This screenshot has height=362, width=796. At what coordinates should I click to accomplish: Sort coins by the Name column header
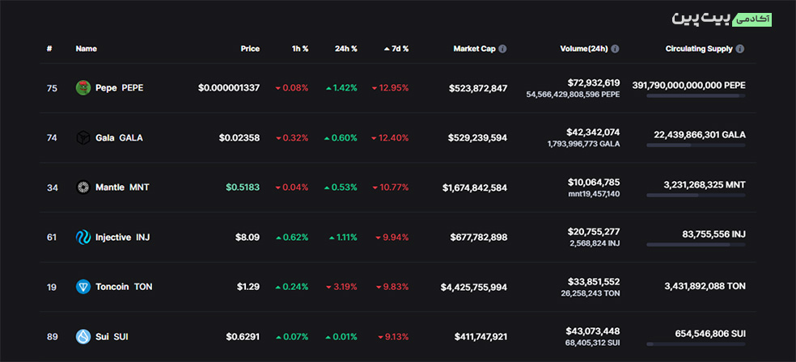[86, 48]
